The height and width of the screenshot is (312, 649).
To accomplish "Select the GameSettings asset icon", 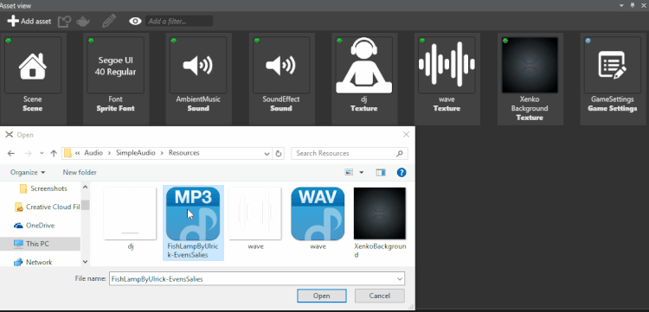I will point(613,66).
